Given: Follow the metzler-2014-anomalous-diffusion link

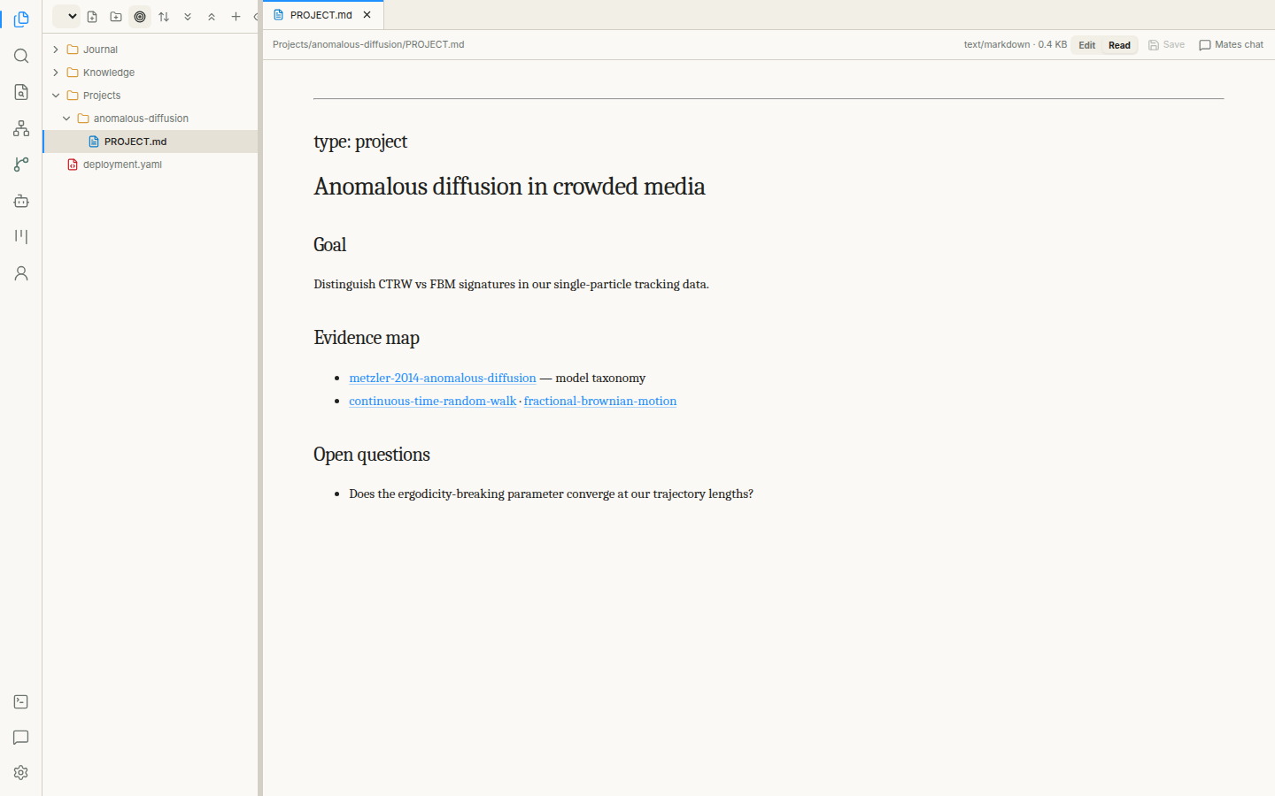Looking at the screenshot, I should pyautogui.click(x=443, y=378).
